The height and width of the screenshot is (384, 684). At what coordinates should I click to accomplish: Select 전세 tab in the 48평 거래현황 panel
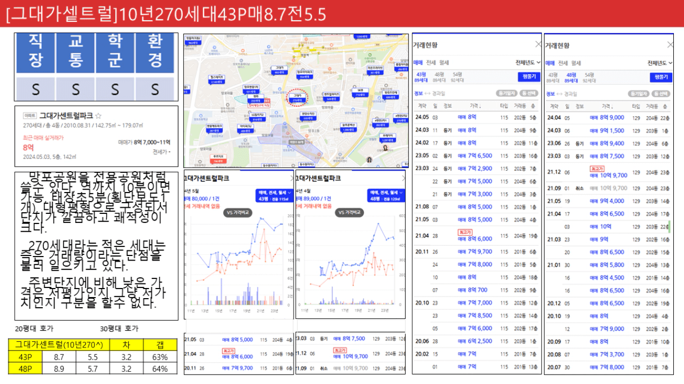pos(563,63)
